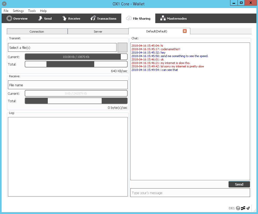
Task: Click the Transmit Total progress bar
Action: click(x=76, y=64)
